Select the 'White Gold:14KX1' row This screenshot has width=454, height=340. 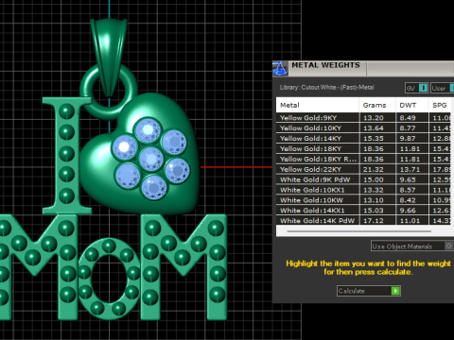click(x=364, y=211)
